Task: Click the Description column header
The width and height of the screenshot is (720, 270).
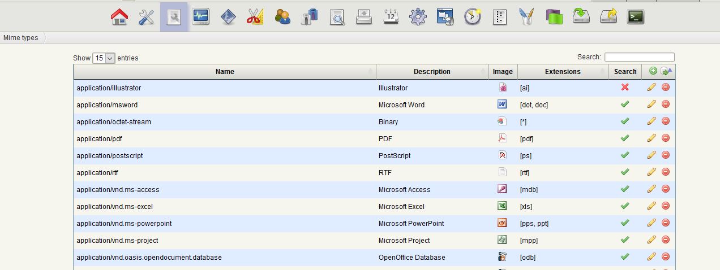Action: pyautogui.click(x=432, y=72)
